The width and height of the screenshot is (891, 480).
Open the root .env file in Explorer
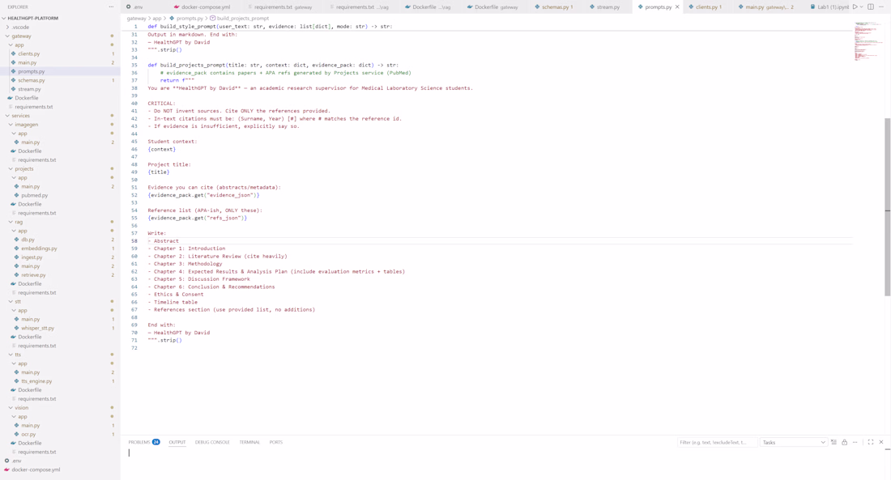click(16, 461)
